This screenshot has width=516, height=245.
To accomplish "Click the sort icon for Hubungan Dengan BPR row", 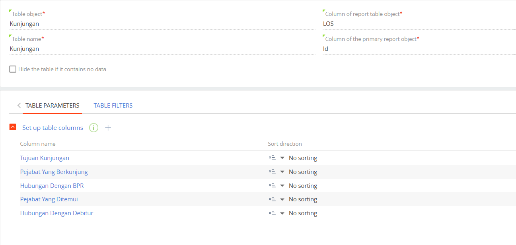I will coord(272,185).
